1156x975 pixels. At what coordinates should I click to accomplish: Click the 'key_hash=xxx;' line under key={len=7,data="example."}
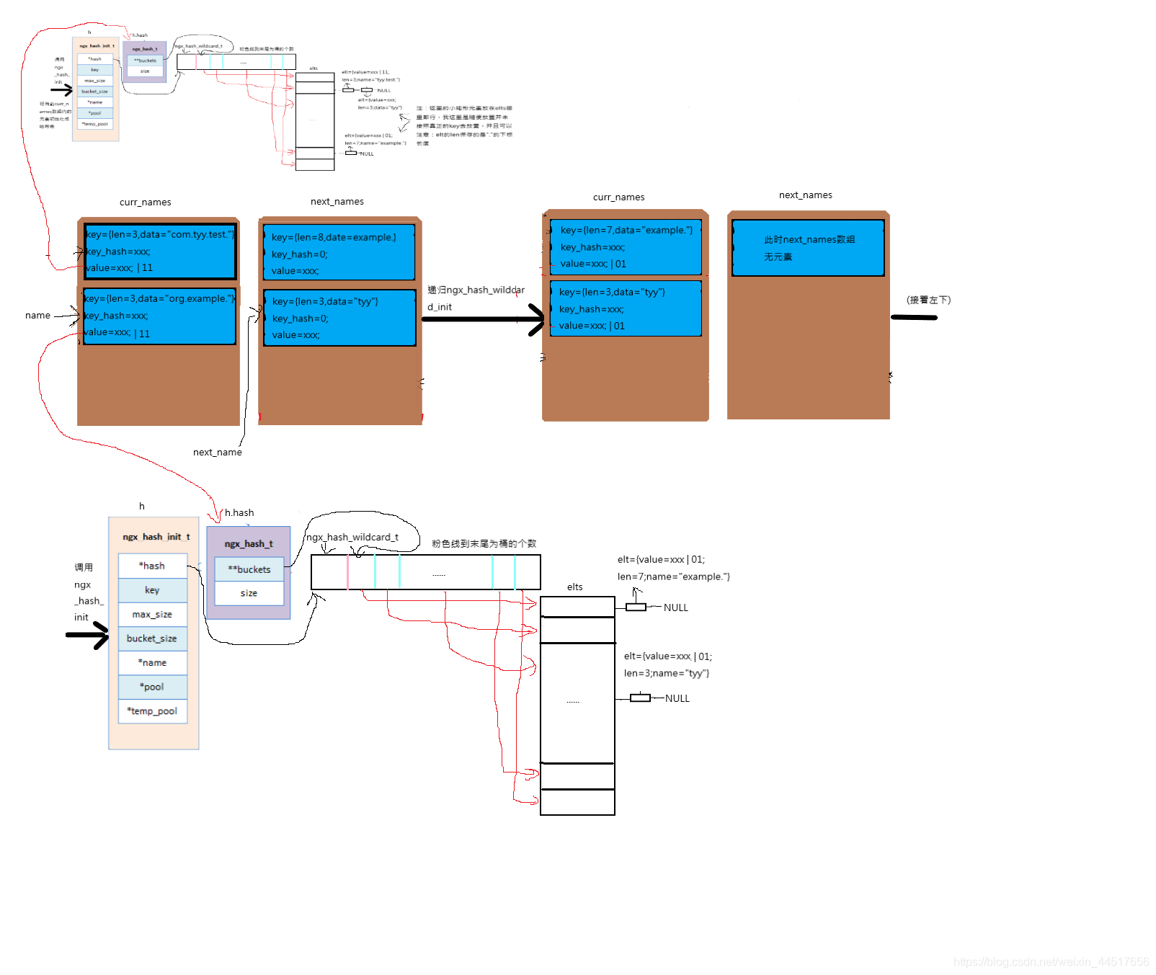point(592,247)
